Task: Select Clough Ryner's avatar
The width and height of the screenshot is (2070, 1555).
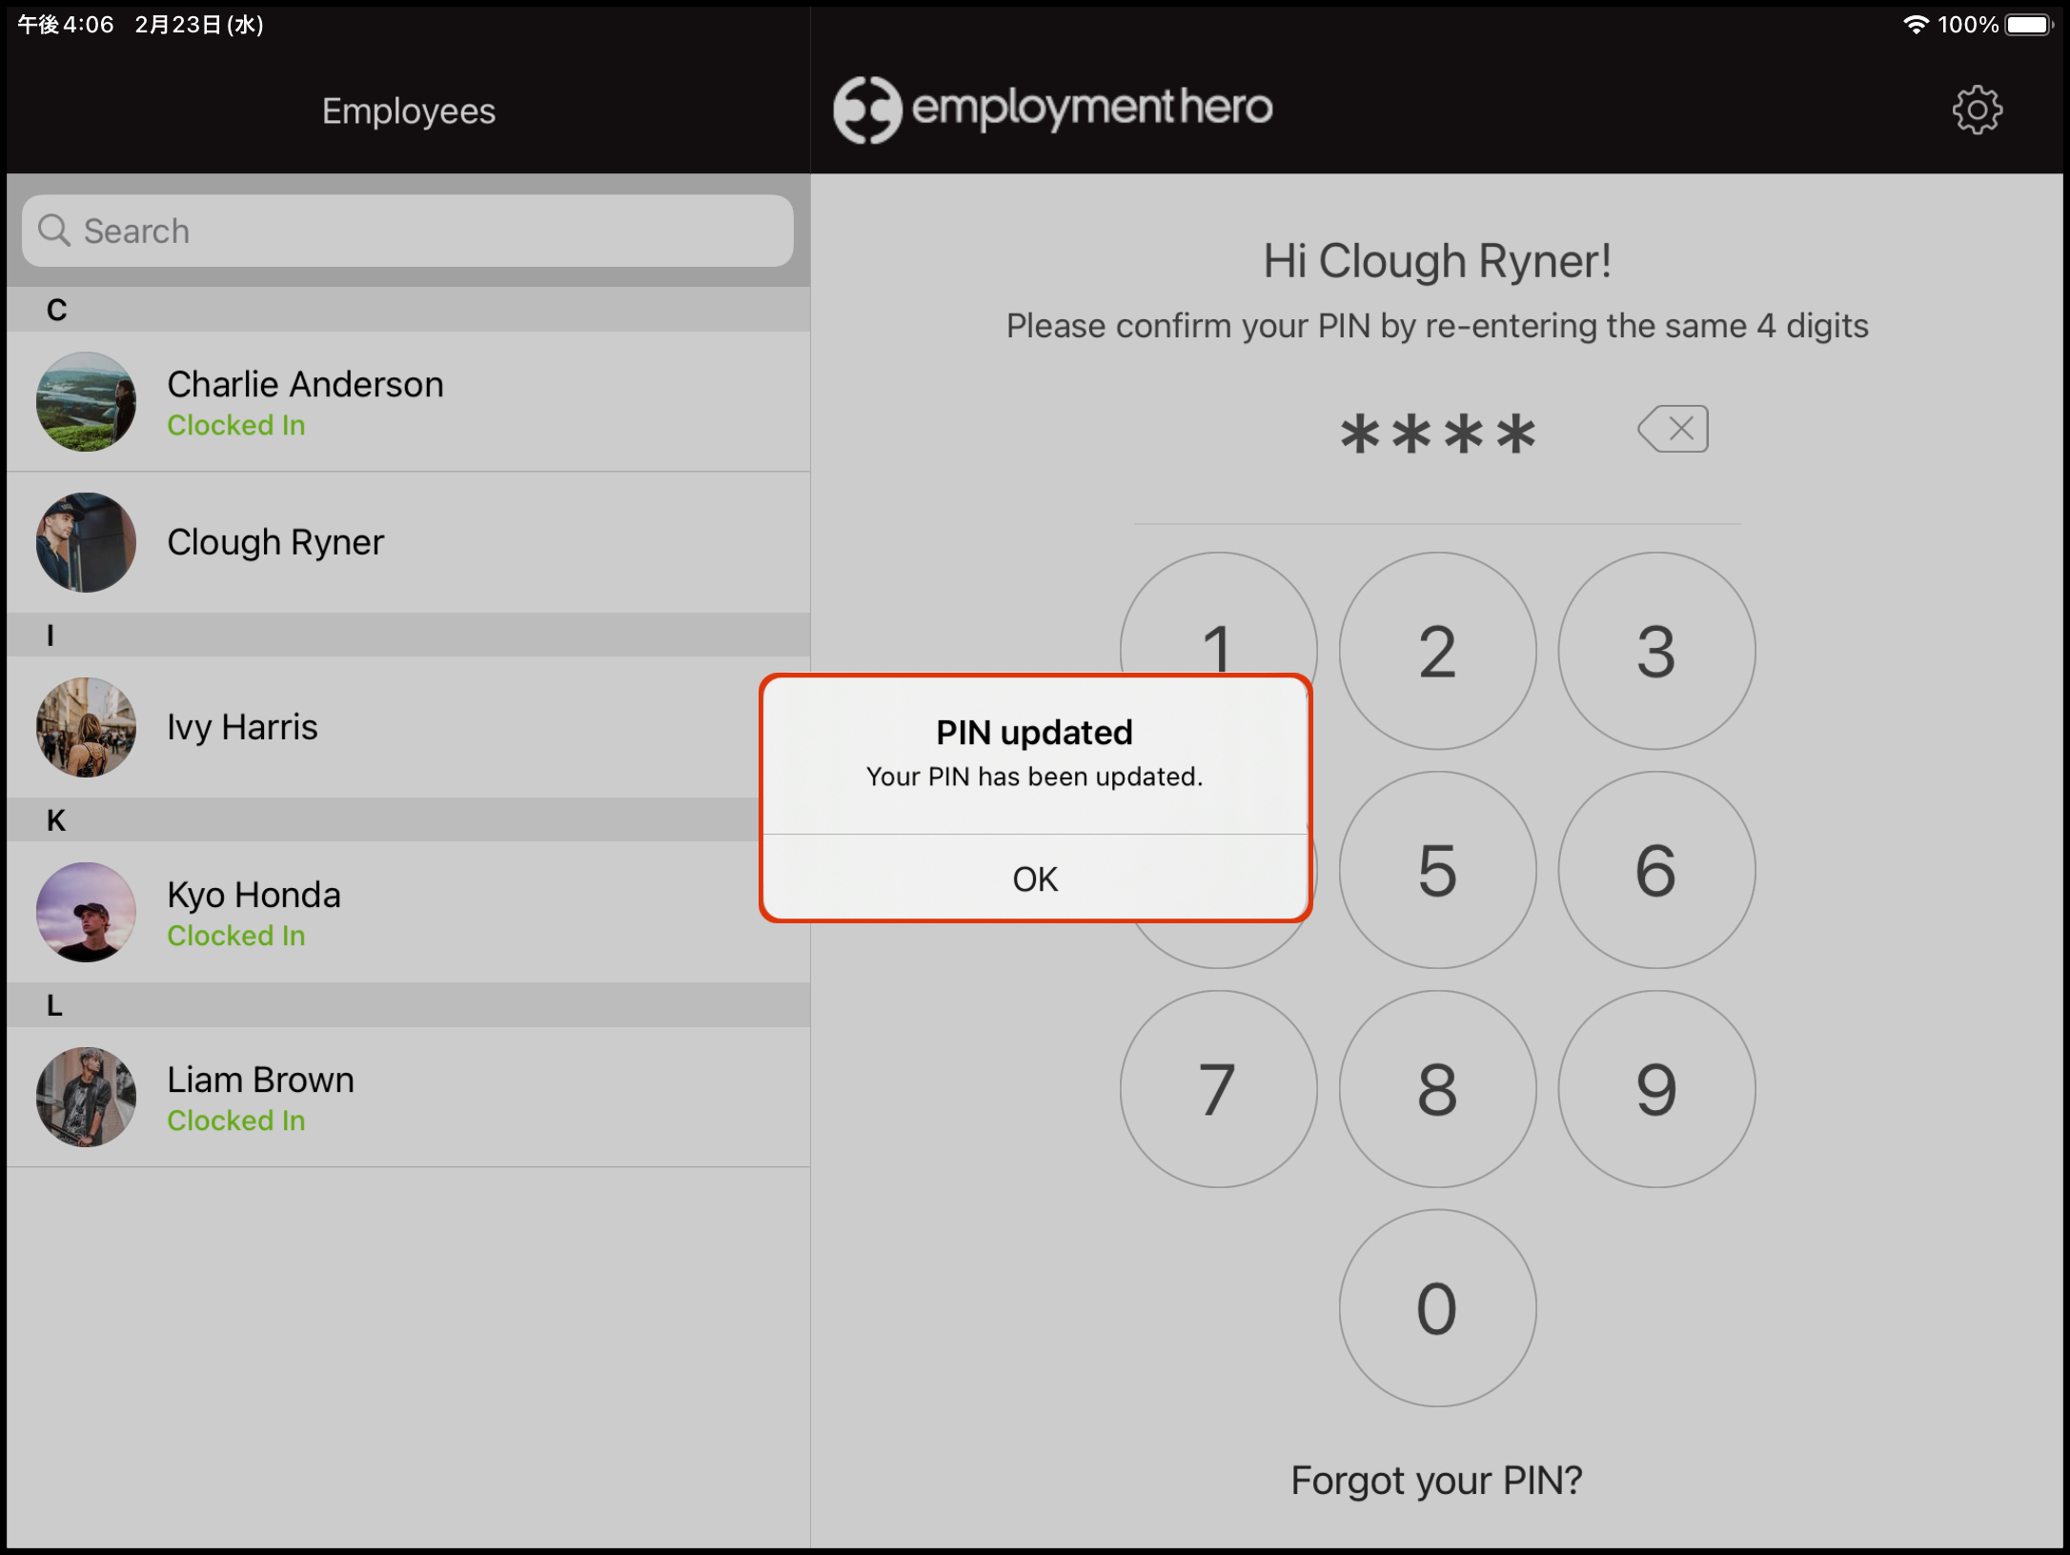Action: [86, 542]
